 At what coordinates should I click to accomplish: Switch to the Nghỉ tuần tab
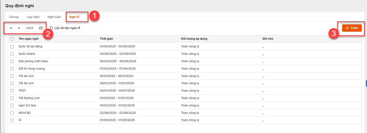(54, 17)
